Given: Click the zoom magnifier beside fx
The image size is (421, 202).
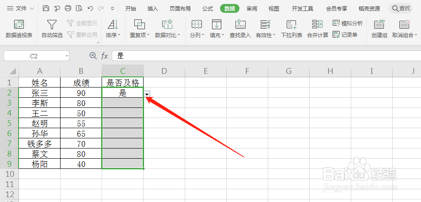Looking at the screenshot, I should (x=93, y=56).
